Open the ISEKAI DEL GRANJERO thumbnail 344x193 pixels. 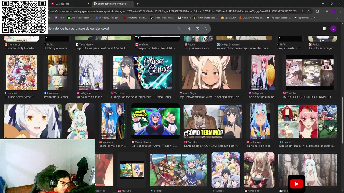(x=310, y=72)
